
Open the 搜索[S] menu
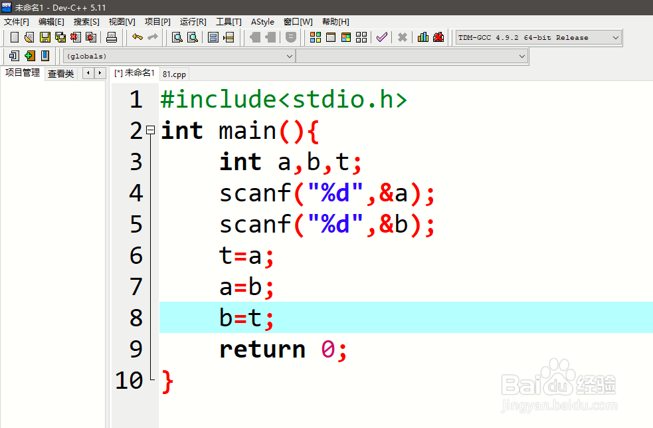pos(86,22)
